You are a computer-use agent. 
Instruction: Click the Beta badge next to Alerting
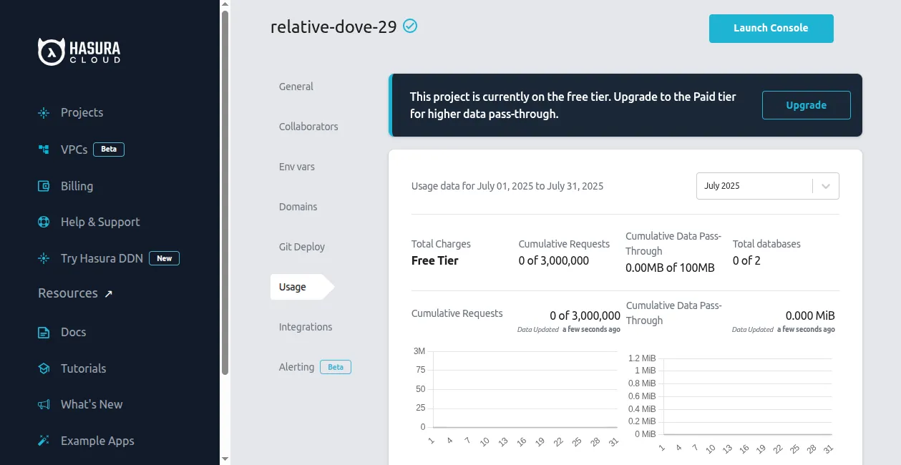(x=336, y=367)
